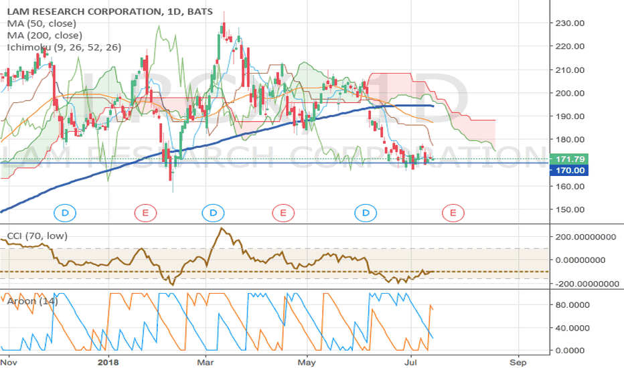Click the CCI -200.00000000 scale value
624x368 pixels.
coord(587,284)
